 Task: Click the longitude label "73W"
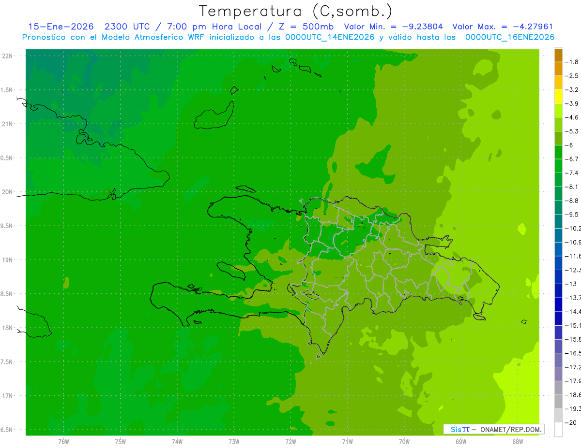[x=234, y=442]
